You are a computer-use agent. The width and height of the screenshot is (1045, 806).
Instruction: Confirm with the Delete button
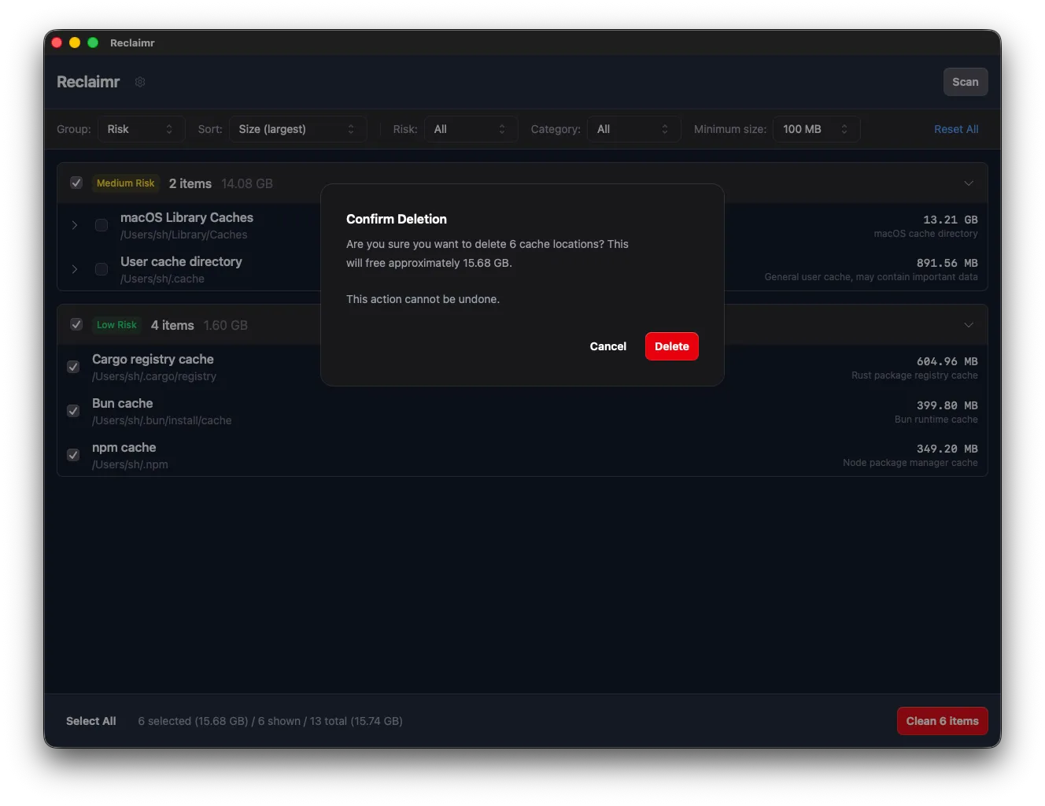click(671, 346)
